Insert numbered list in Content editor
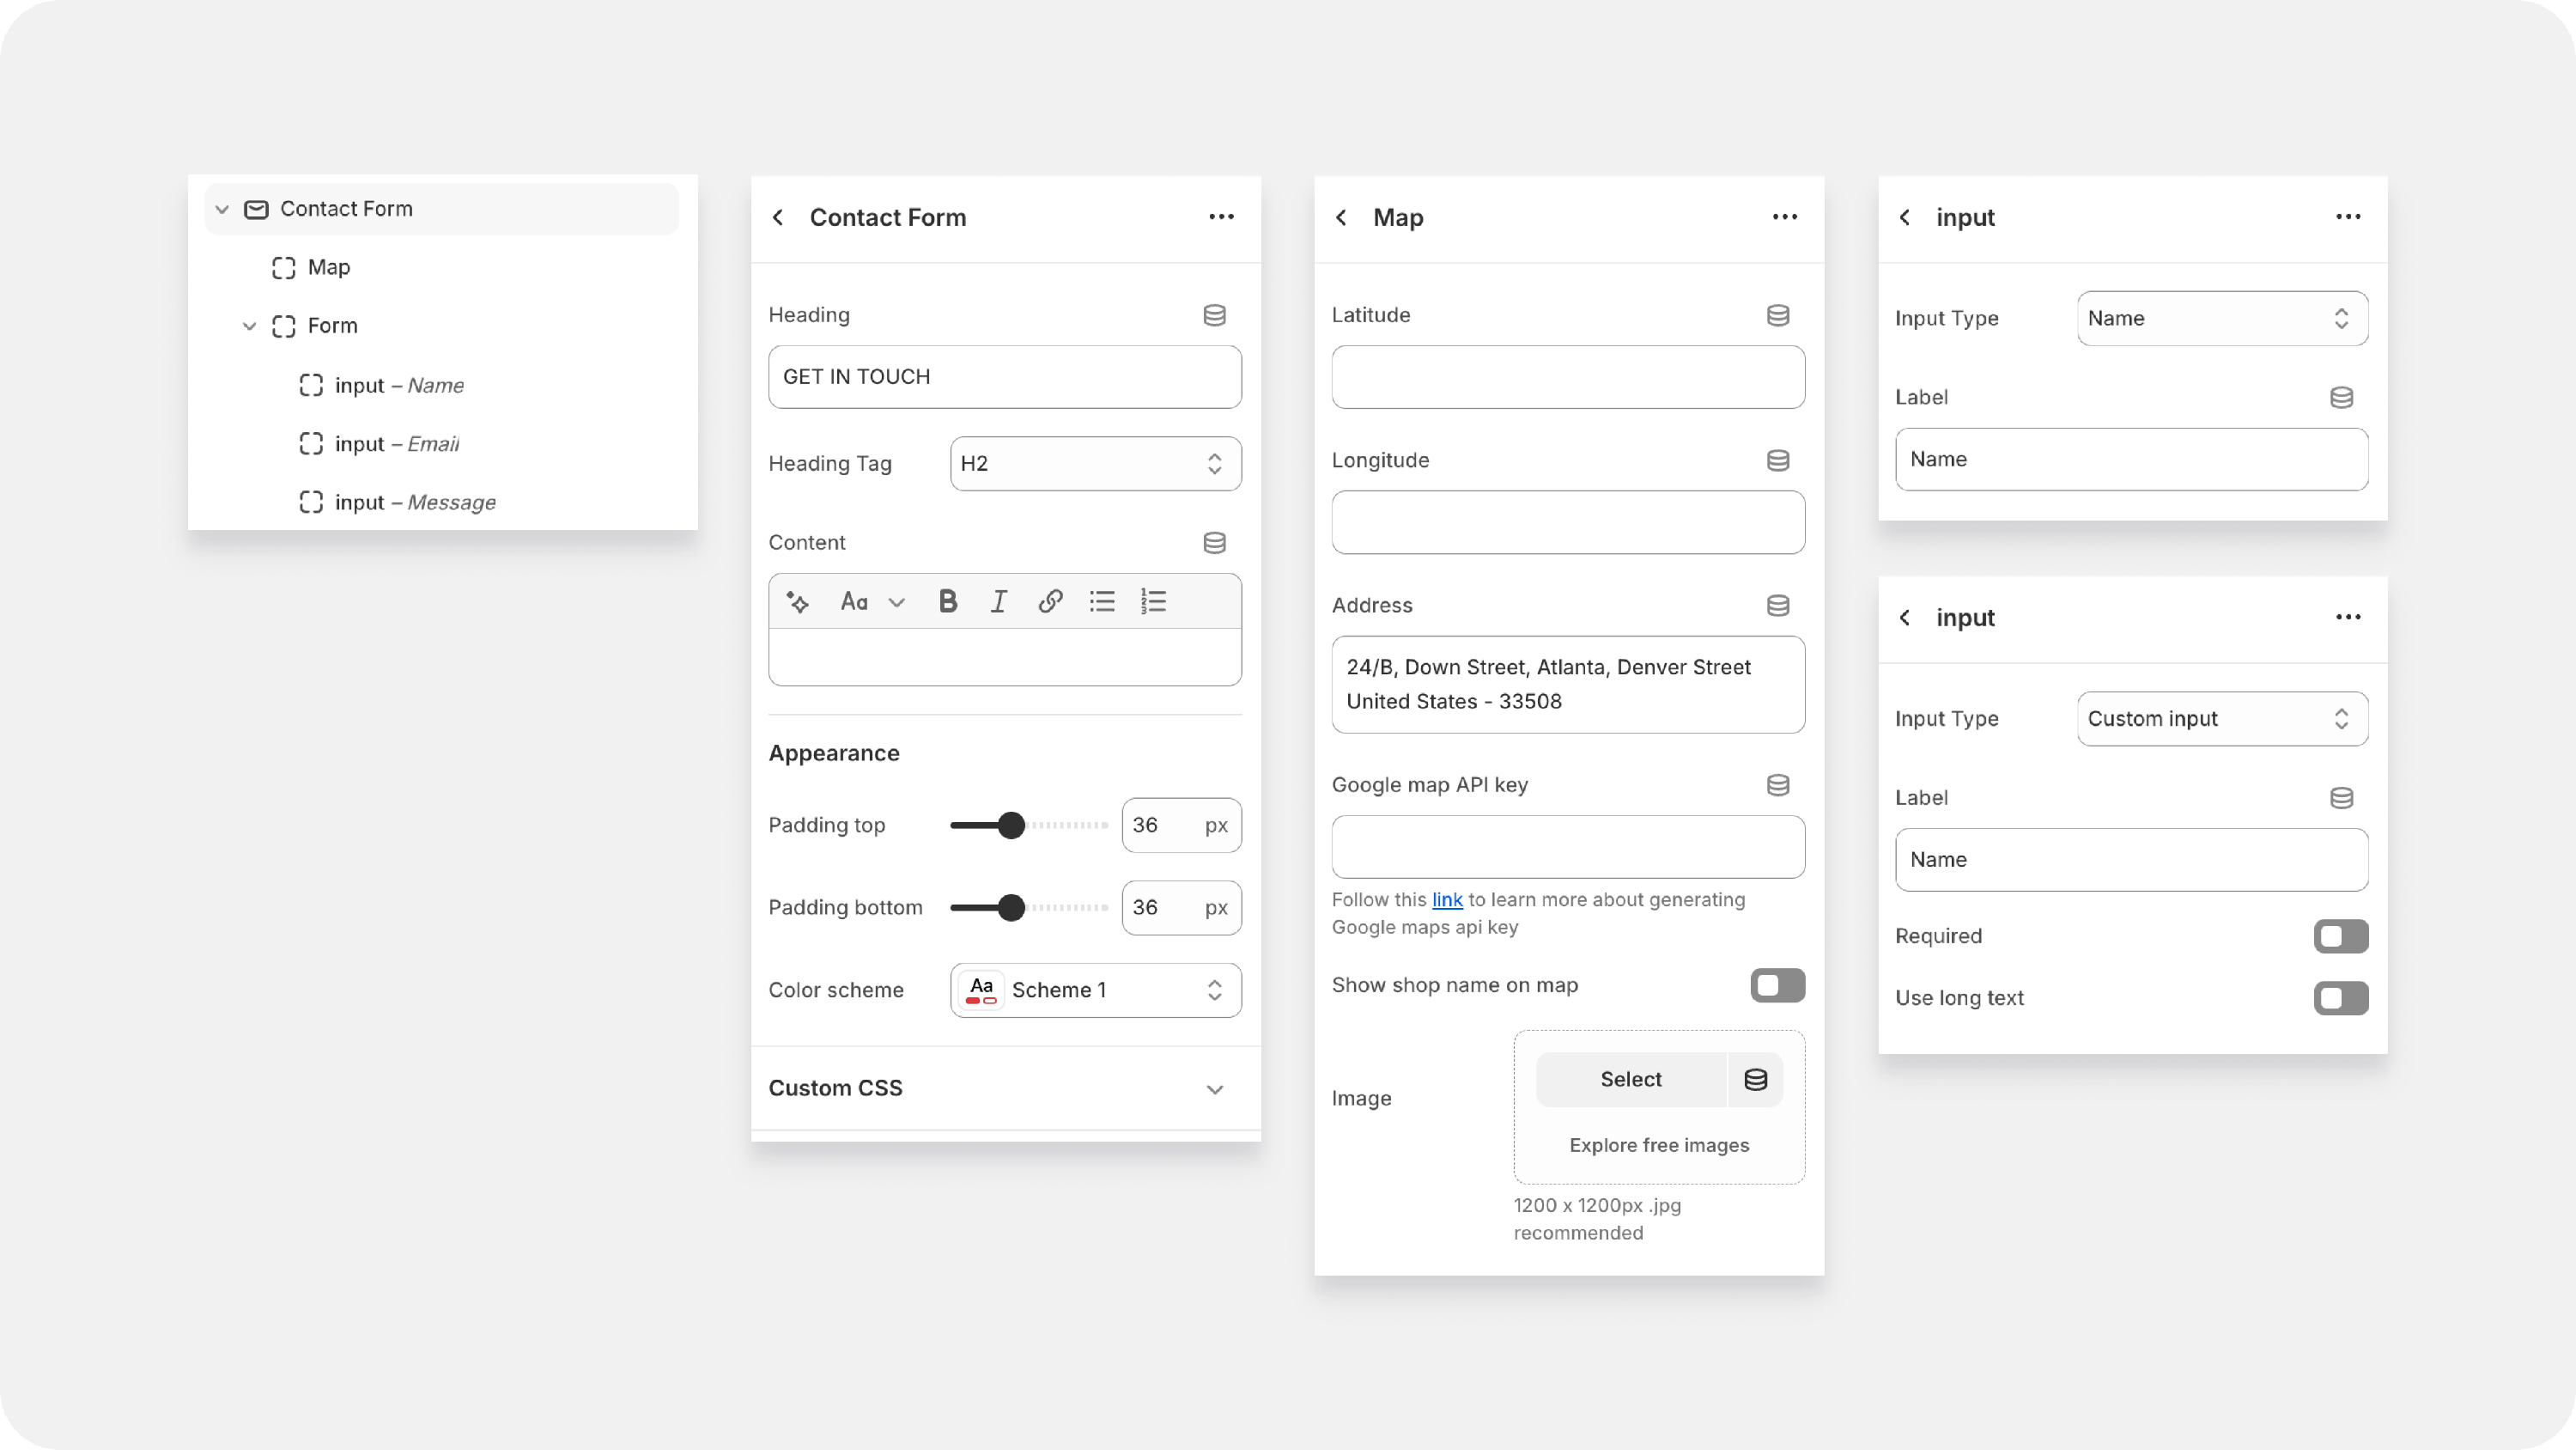The width and height of the screenshot is (2576, 1450). point(1154,601)
